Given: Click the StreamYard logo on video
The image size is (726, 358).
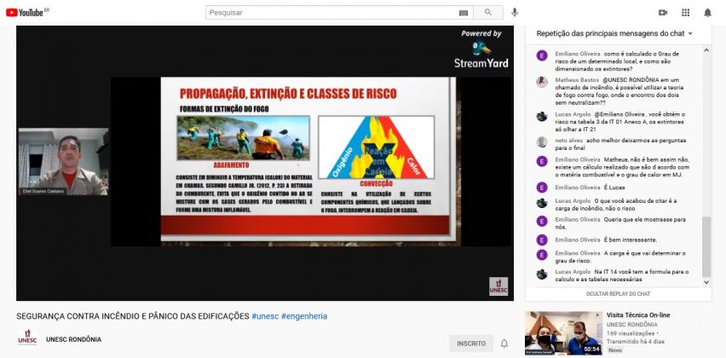Looking at the screenshot, I should 481,54.
